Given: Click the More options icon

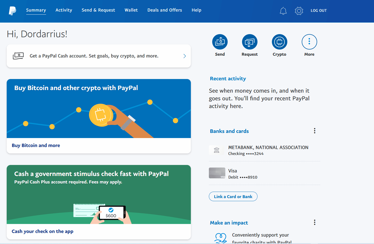Looking at the screenshot, I should tap(309, 42).
